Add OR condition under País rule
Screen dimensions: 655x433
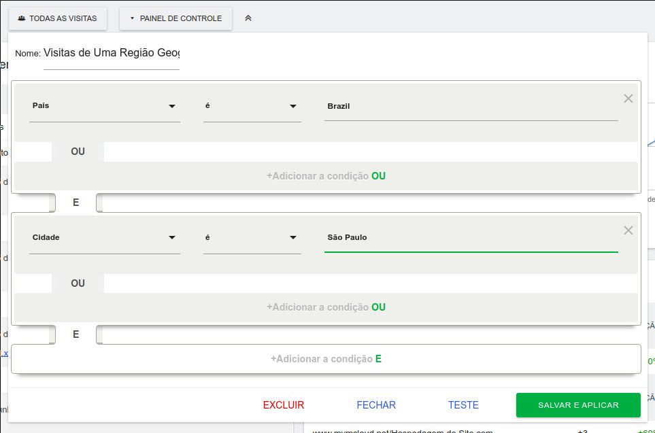[326, 176]
